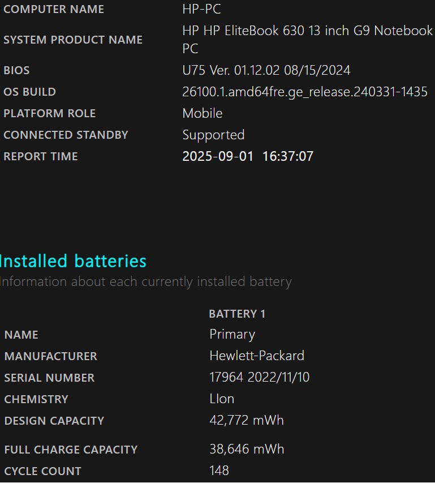Select design capacity 42,772 mWh
The height and width of the screenshot is (483, 435).
247,421
